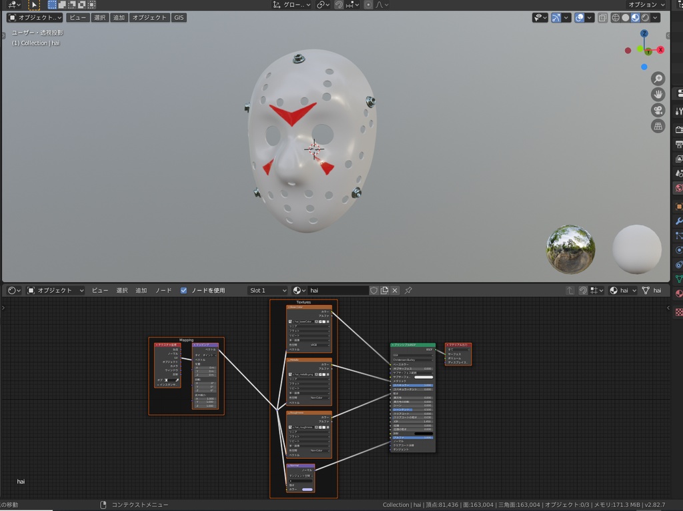Screen dimensions: 683x511
Task: Open the Options dropdown at top right
Action: point(646,5)
